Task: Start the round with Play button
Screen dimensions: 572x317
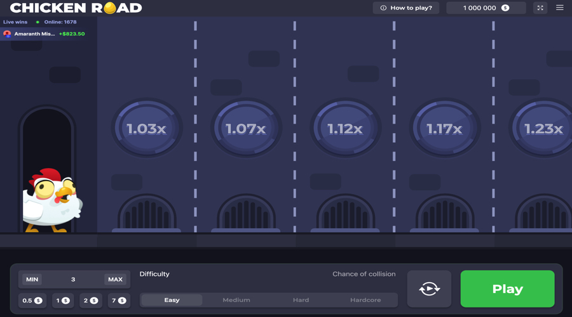Action: [x=507, y=288]
